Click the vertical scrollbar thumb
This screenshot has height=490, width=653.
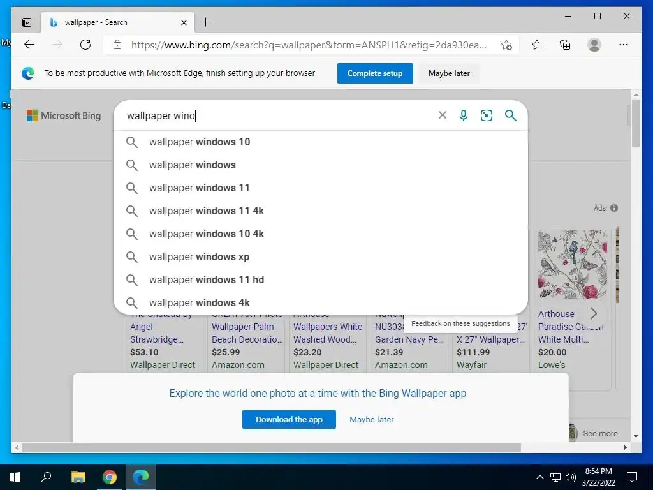click(x=636, y=123)
